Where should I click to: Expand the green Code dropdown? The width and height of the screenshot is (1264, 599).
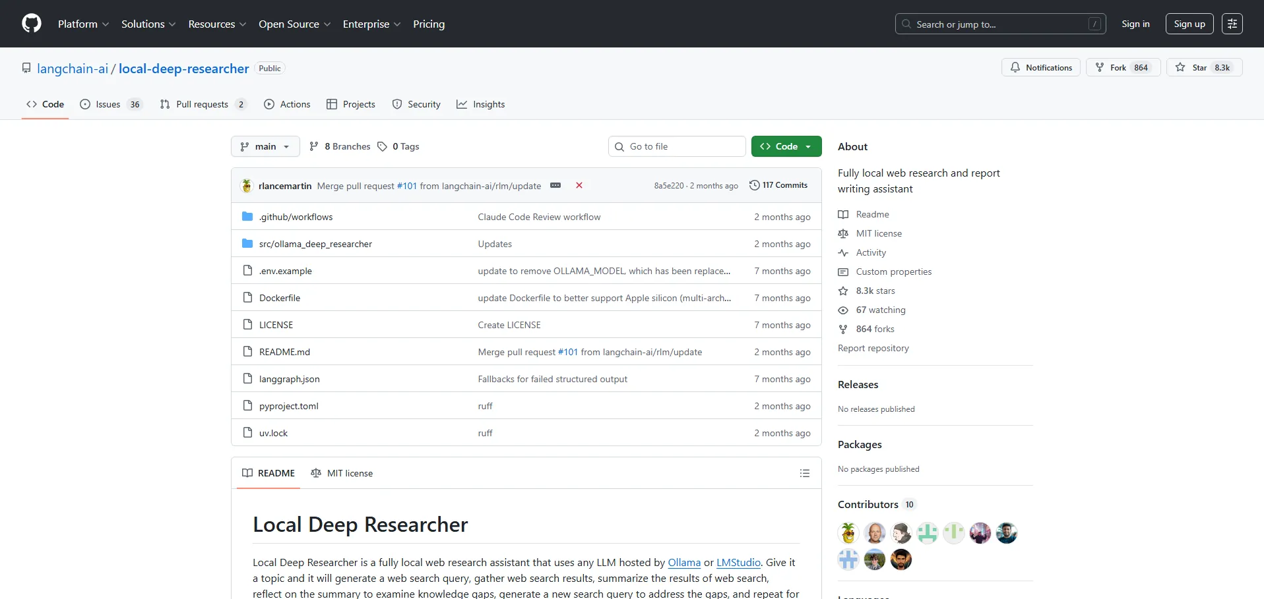point(786,146)
